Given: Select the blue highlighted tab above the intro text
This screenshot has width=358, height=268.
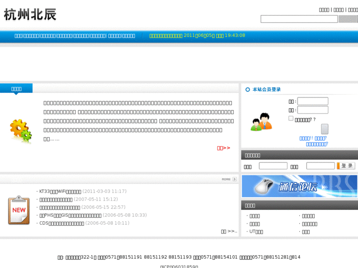Looking at the screenshot, I should point(16,89).
